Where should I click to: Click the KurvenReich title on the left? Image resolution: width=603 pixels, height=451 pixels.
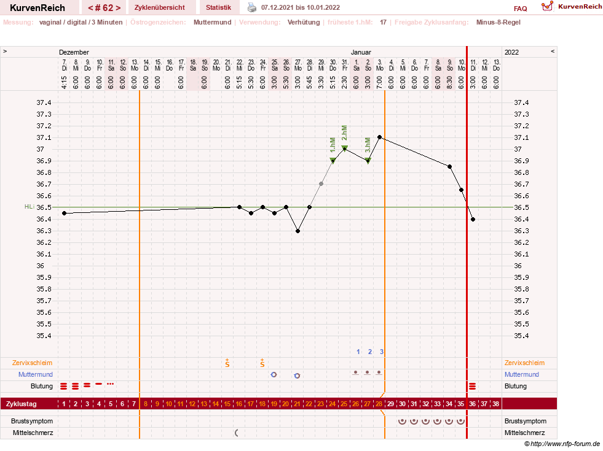coord(37,8)
